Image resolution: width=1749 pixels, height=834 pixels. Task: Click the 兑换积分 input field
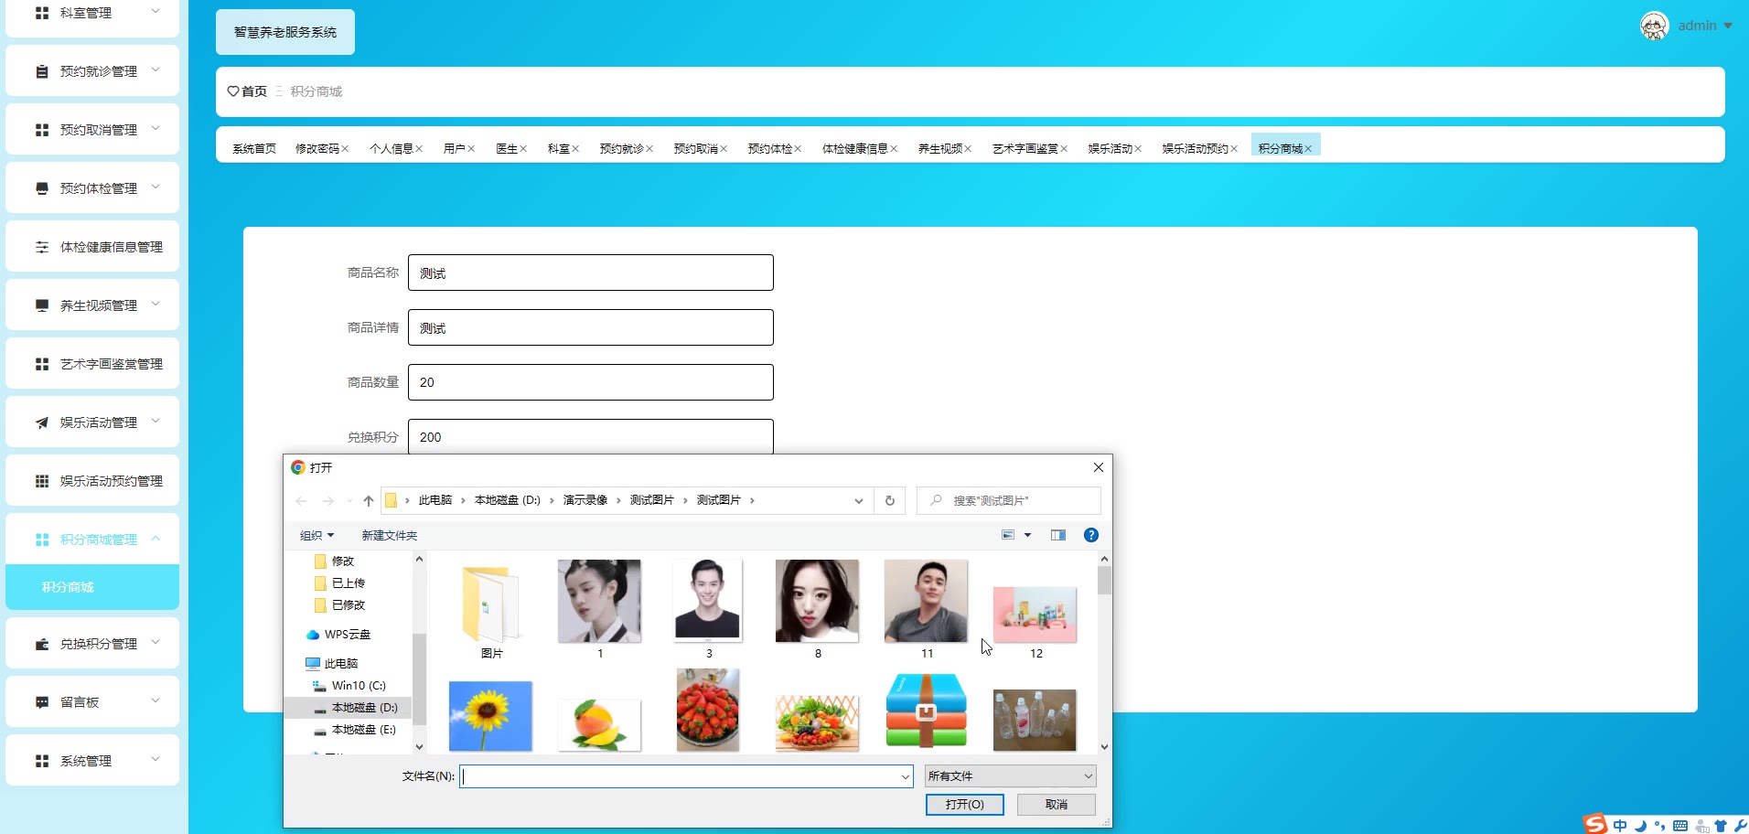[x=591, y=436]
